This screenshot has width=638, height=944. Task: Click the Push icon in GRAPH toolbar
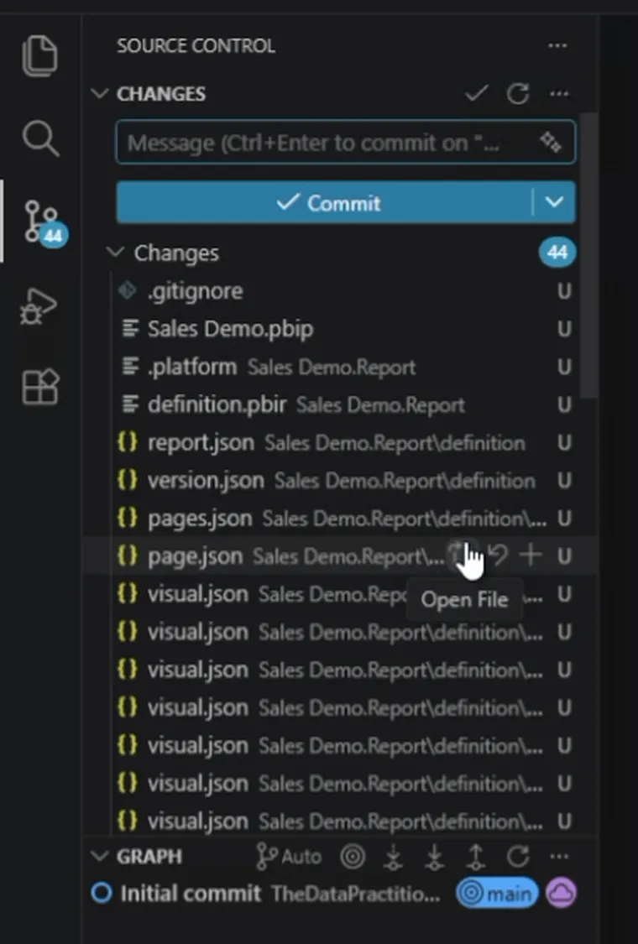[x=476, y=856]
